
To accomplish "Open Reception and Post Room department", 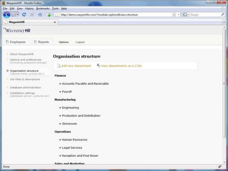I will pyautogui.click(x=80, y=156).
